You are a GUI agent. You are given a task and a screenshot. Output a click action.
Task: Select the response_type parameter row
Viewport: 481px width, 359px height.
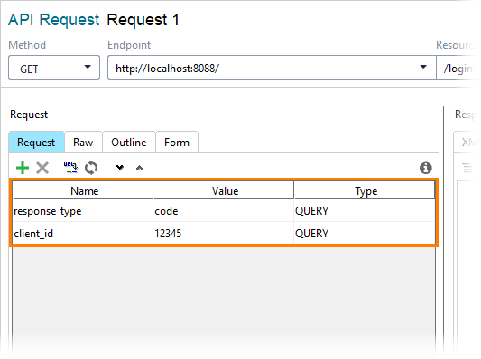click(x=224, y=211)
